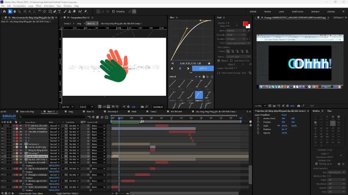
Task: Select the Clone Stamp tool
Action: point(70,11)
